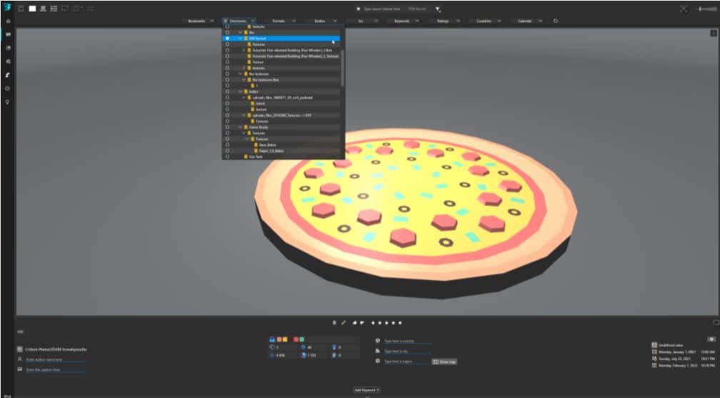Image resolution: width=720 pixels, height=398 pixels.
Task: Select the white filled-square view mode icon
Action: click(x=32, y=9)
